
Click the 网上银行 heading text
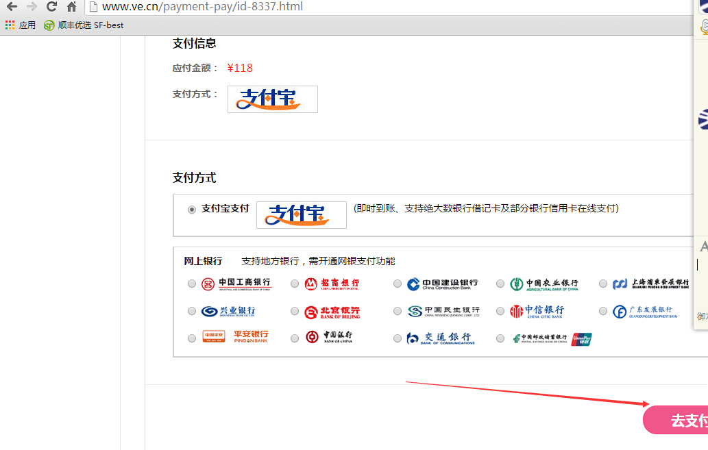click(x=203, y=261)
